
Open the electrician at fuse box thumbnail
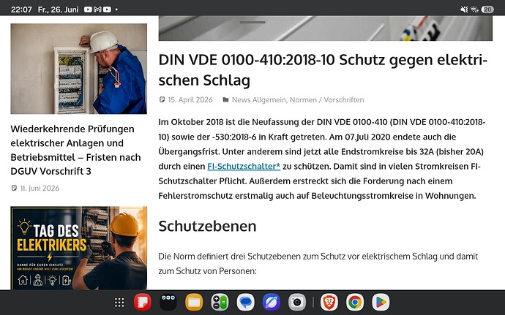click(79, 69)
